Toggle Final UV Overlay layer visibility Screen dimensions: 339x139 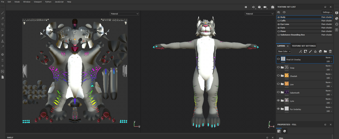click(278, 59)
